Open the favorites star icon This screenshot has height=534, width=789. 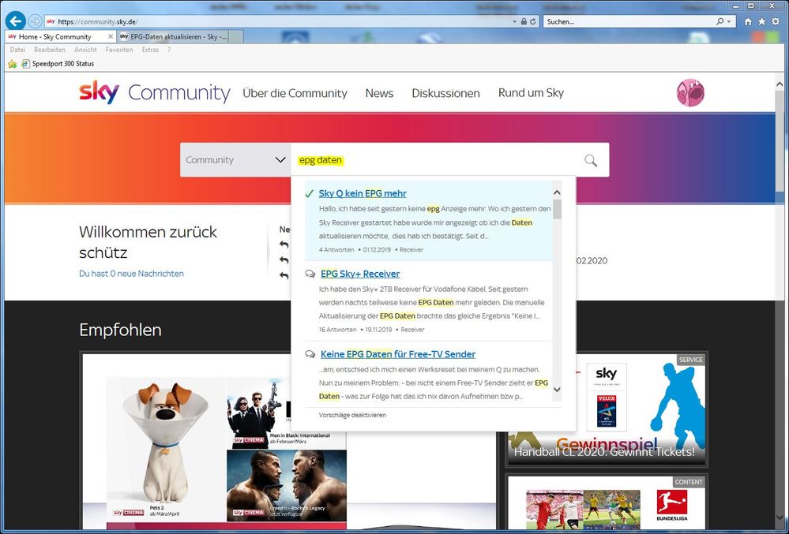pyautogui.click(x=762, y=21)
